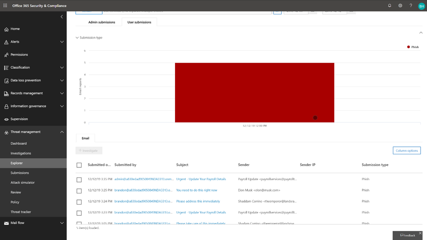Sort by the Subject column header
Viewport: 427px width, 240px height.
coord(182,165)
